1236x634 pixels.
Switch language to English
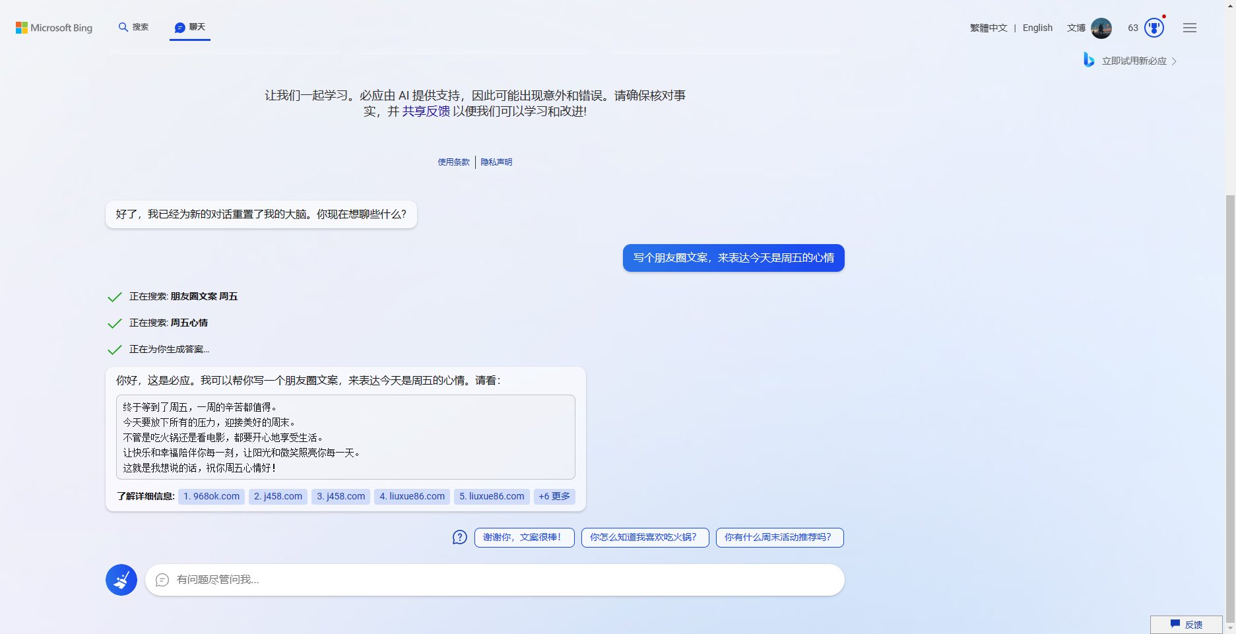click(x=1037, y=28)
